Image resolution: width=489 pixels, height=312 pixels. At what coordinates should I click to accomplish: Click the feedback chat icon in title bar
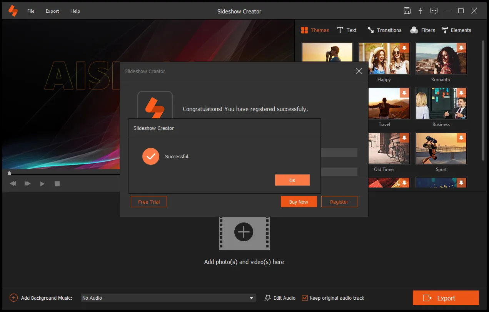434,11
